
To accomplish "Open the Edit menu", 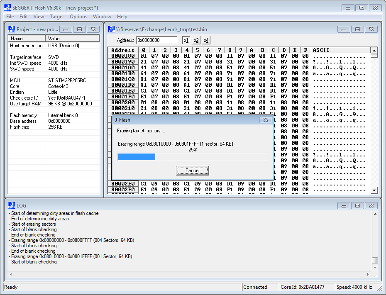I will (23, 17).
